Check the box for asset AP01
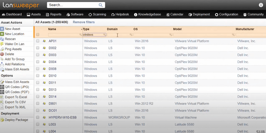The image size is (266, 133). [38, 41]
